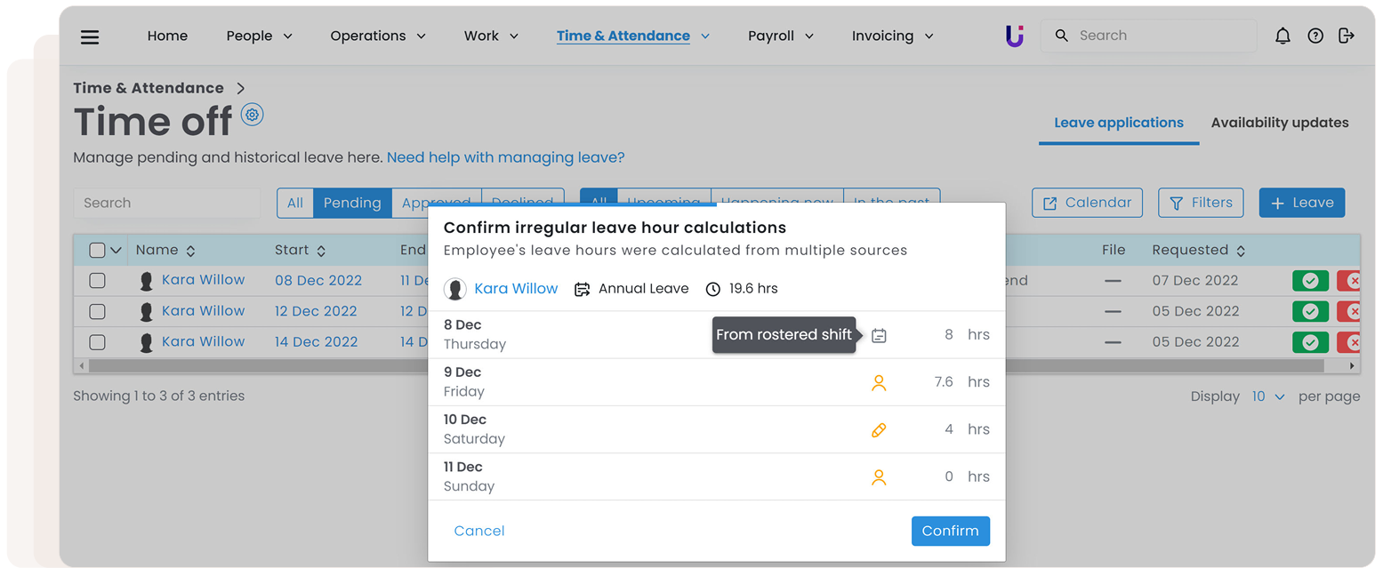Tick the checkbox for 08 Dec 2022 row
This screenshot has height=576, width=1383.
[98, 281]
